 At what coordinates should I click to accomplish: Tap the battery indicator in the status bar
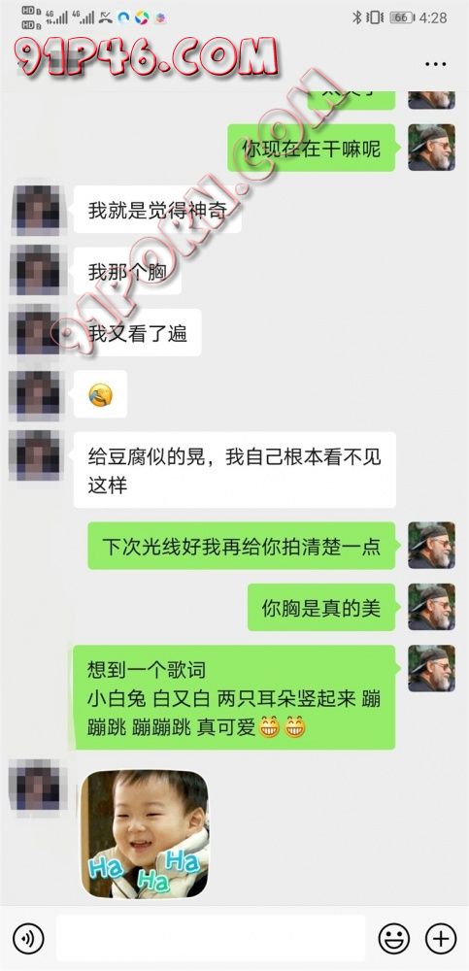(x=401, y=17)
